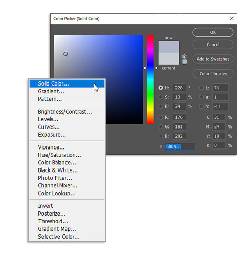Click the Lab a field showing 1
The width and height of the screenshot is (242, 256).
(220, 97)
